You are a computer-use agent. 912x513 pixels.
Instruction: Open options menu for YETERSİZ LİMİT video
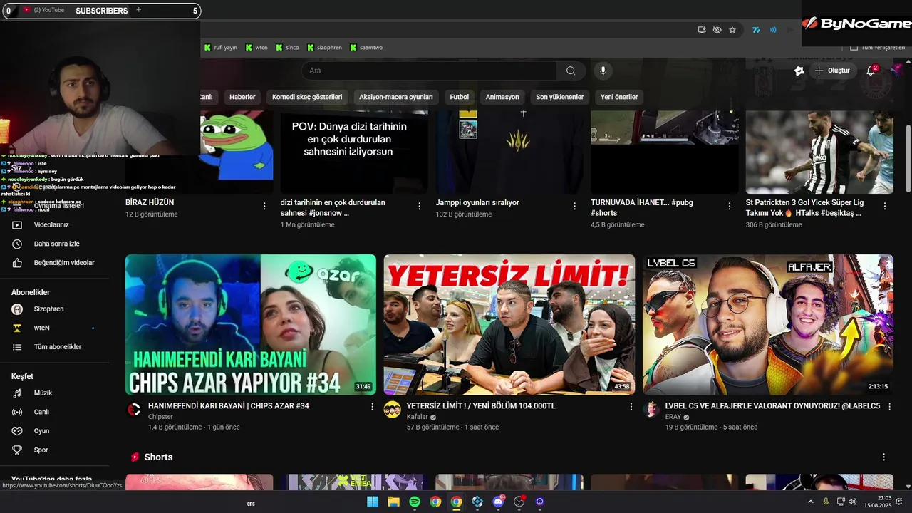[631, 406]
